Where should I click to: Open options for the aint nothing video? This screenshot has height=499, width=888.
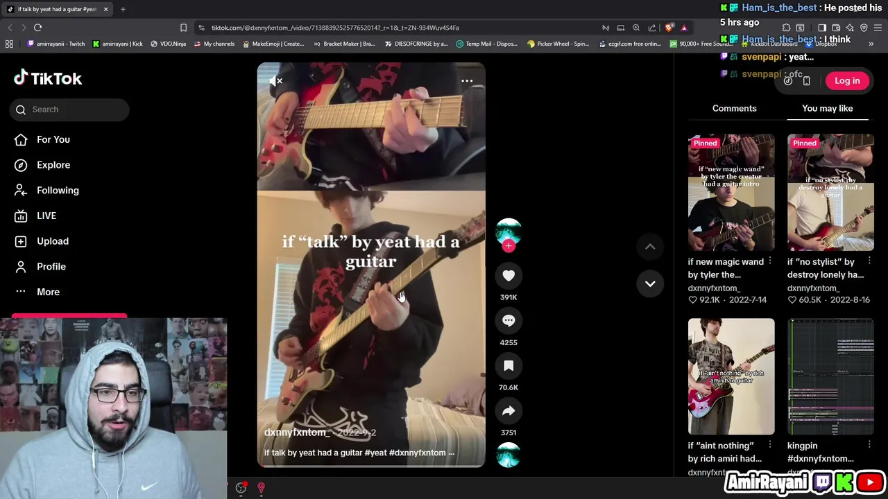(x=770, y=445)
